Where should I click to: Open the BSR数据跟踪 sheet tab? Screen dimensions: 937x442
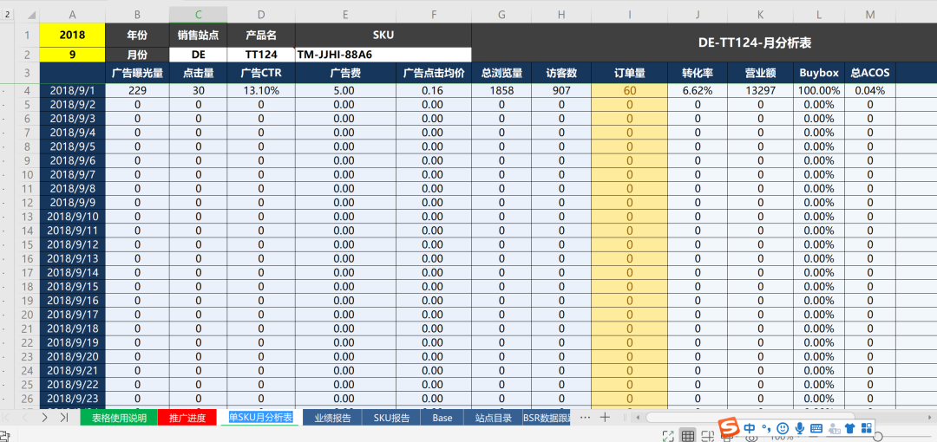(547, 418)
